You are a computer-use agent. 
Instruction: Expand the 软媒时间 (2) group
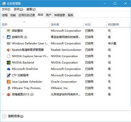click(3, 37)
